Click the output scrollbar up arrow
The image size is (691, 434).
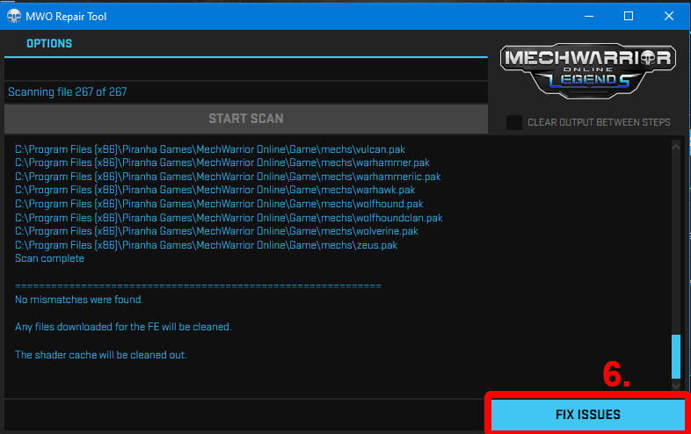coord(675,146)
